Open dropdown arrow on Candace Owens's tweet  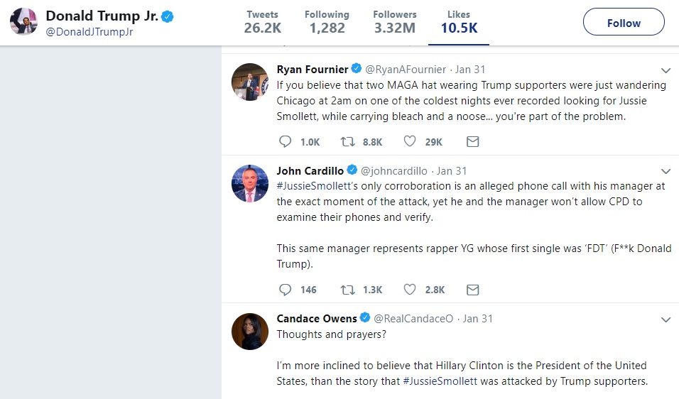666,319
